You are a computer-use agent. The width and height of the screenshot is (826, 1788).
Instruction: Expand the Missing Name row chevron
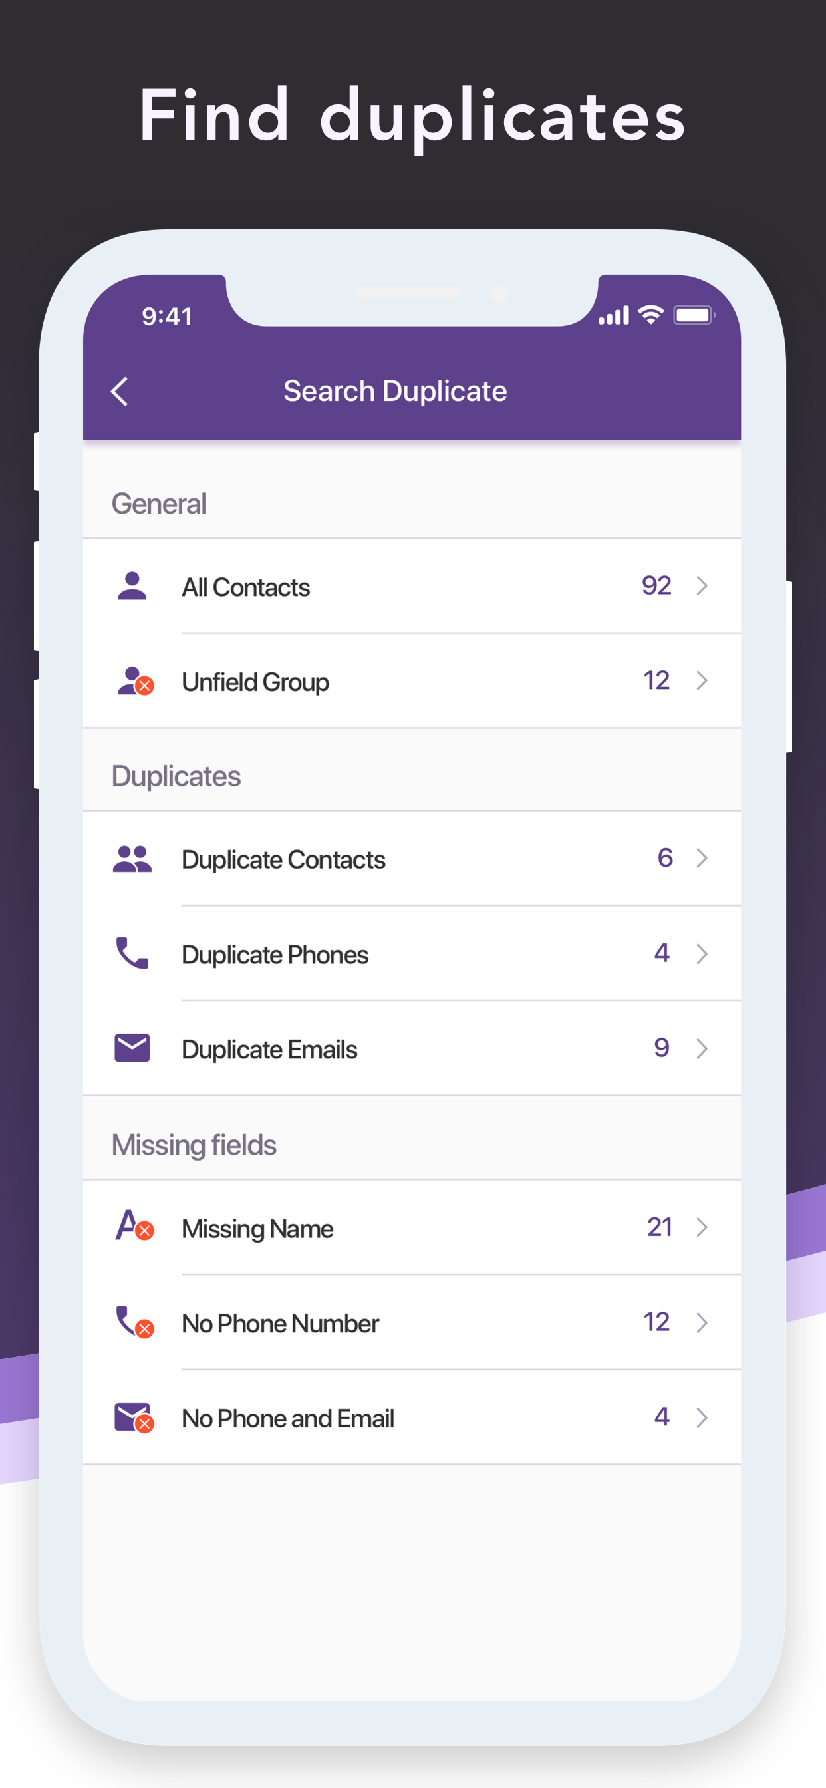pos(703,1227)
